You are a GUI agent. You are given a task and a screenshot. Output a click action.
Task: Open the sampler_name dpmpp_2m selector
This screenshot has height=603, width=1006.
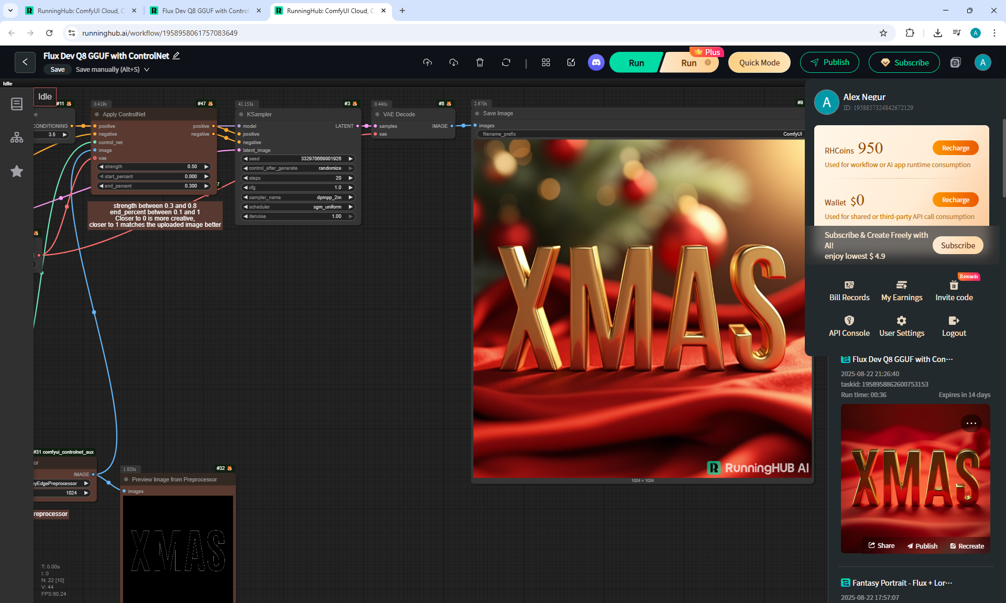298,198
